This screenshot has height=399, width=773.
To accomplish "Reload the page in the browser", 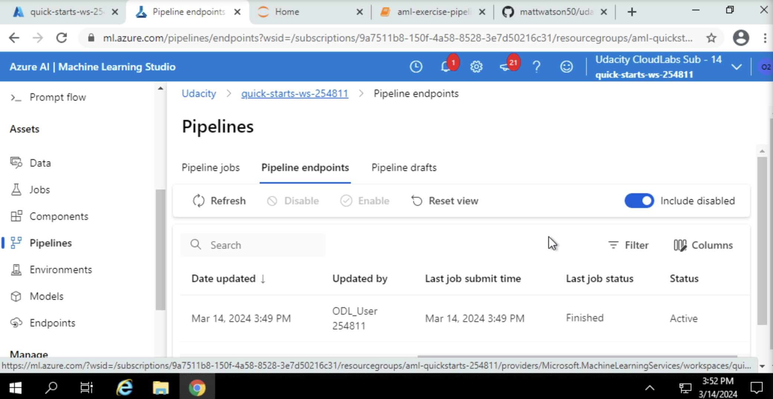I will [x=62, y=38].
